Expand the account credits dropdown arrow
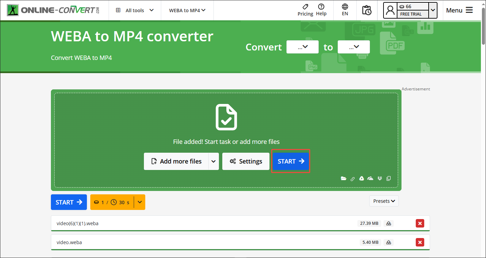 (433, 10)
